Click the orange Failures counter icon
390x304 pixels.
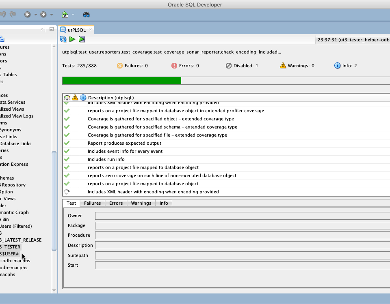point(119,66)
